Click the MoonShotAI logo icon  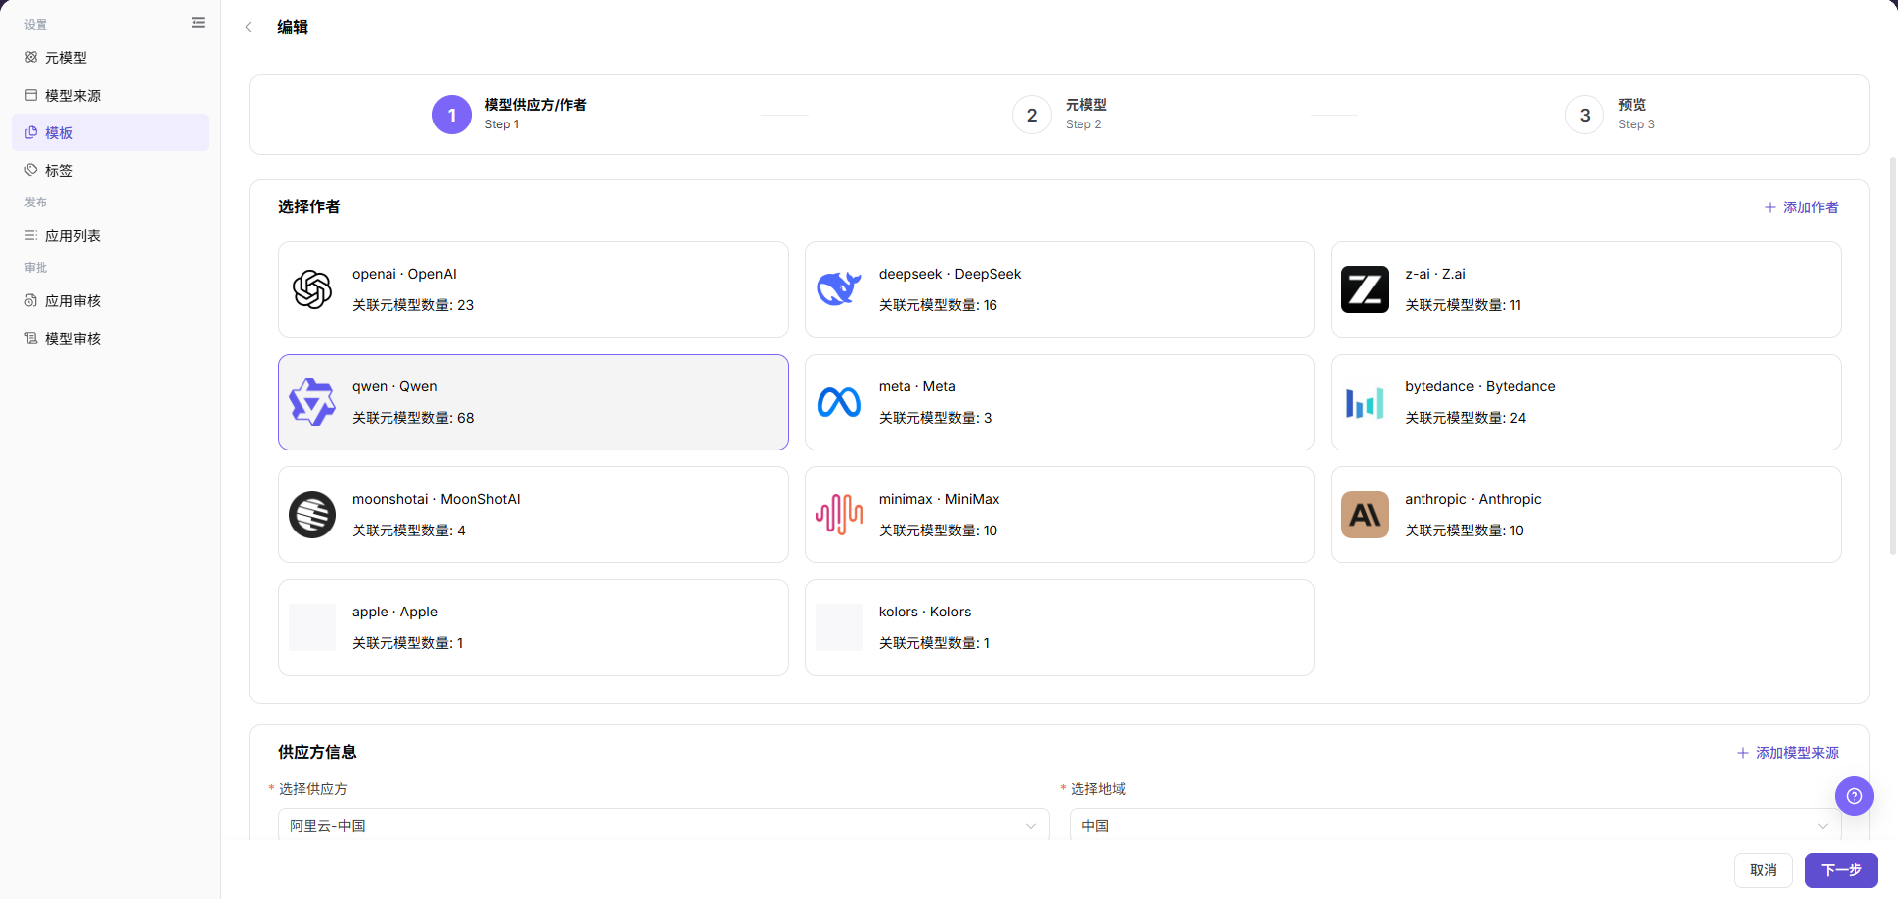click(x=312, y=515)
